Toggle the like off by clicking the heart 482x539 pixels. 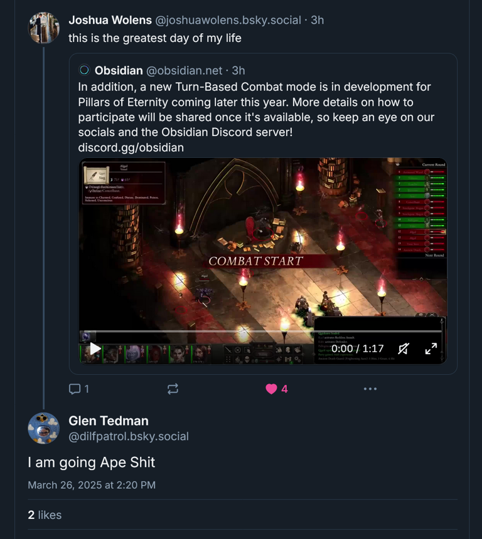pyautogui.click(x=271, y=389)
